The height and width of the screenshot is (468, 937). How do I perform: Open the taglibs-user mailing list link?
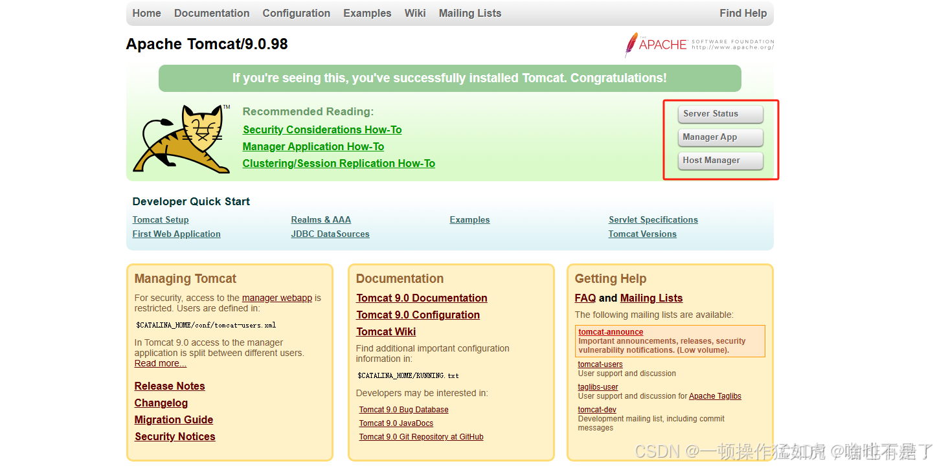[598, 387]
